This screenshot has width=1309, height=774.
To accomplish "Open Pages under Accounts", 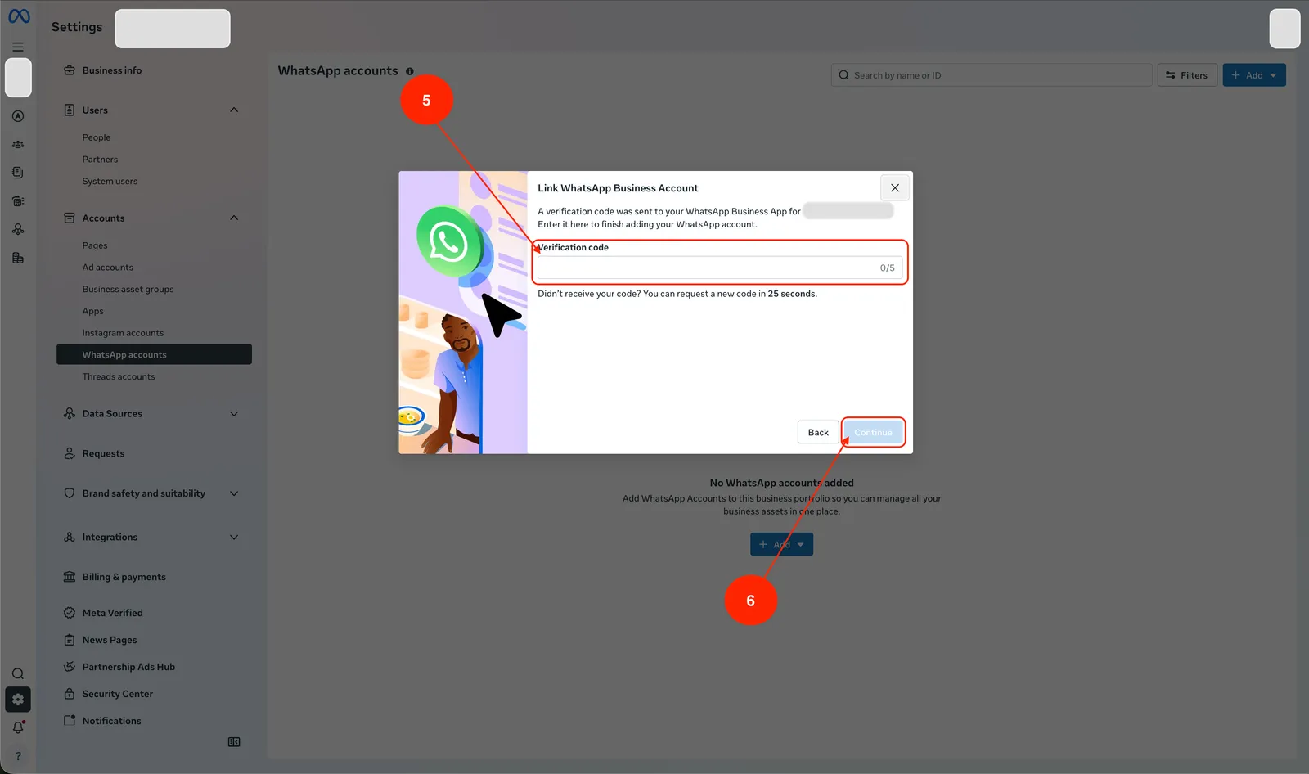I will coord(95,245).
